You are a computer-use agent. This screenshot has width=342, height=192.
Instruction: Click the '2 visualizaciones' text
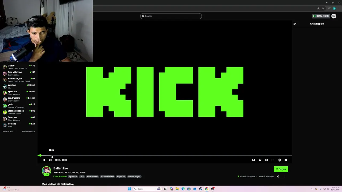coord(246,177)
